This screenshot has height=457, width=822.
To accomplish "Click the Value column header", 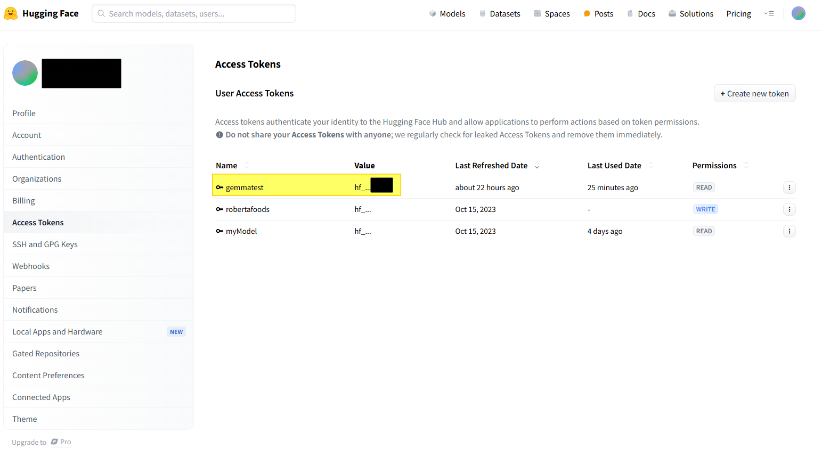I will (364, 166).
